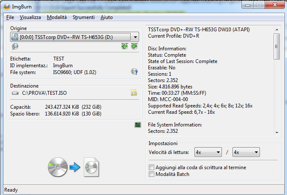Image resolution: width=287 pixels, height=195 pixels.
Task: Click the TEST label value
Action: tap(59, 59)
